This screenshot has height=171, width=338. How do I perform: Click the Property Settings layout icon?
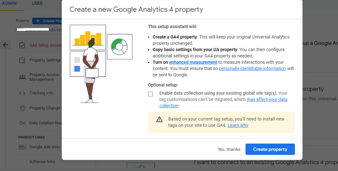pos(22,60)
